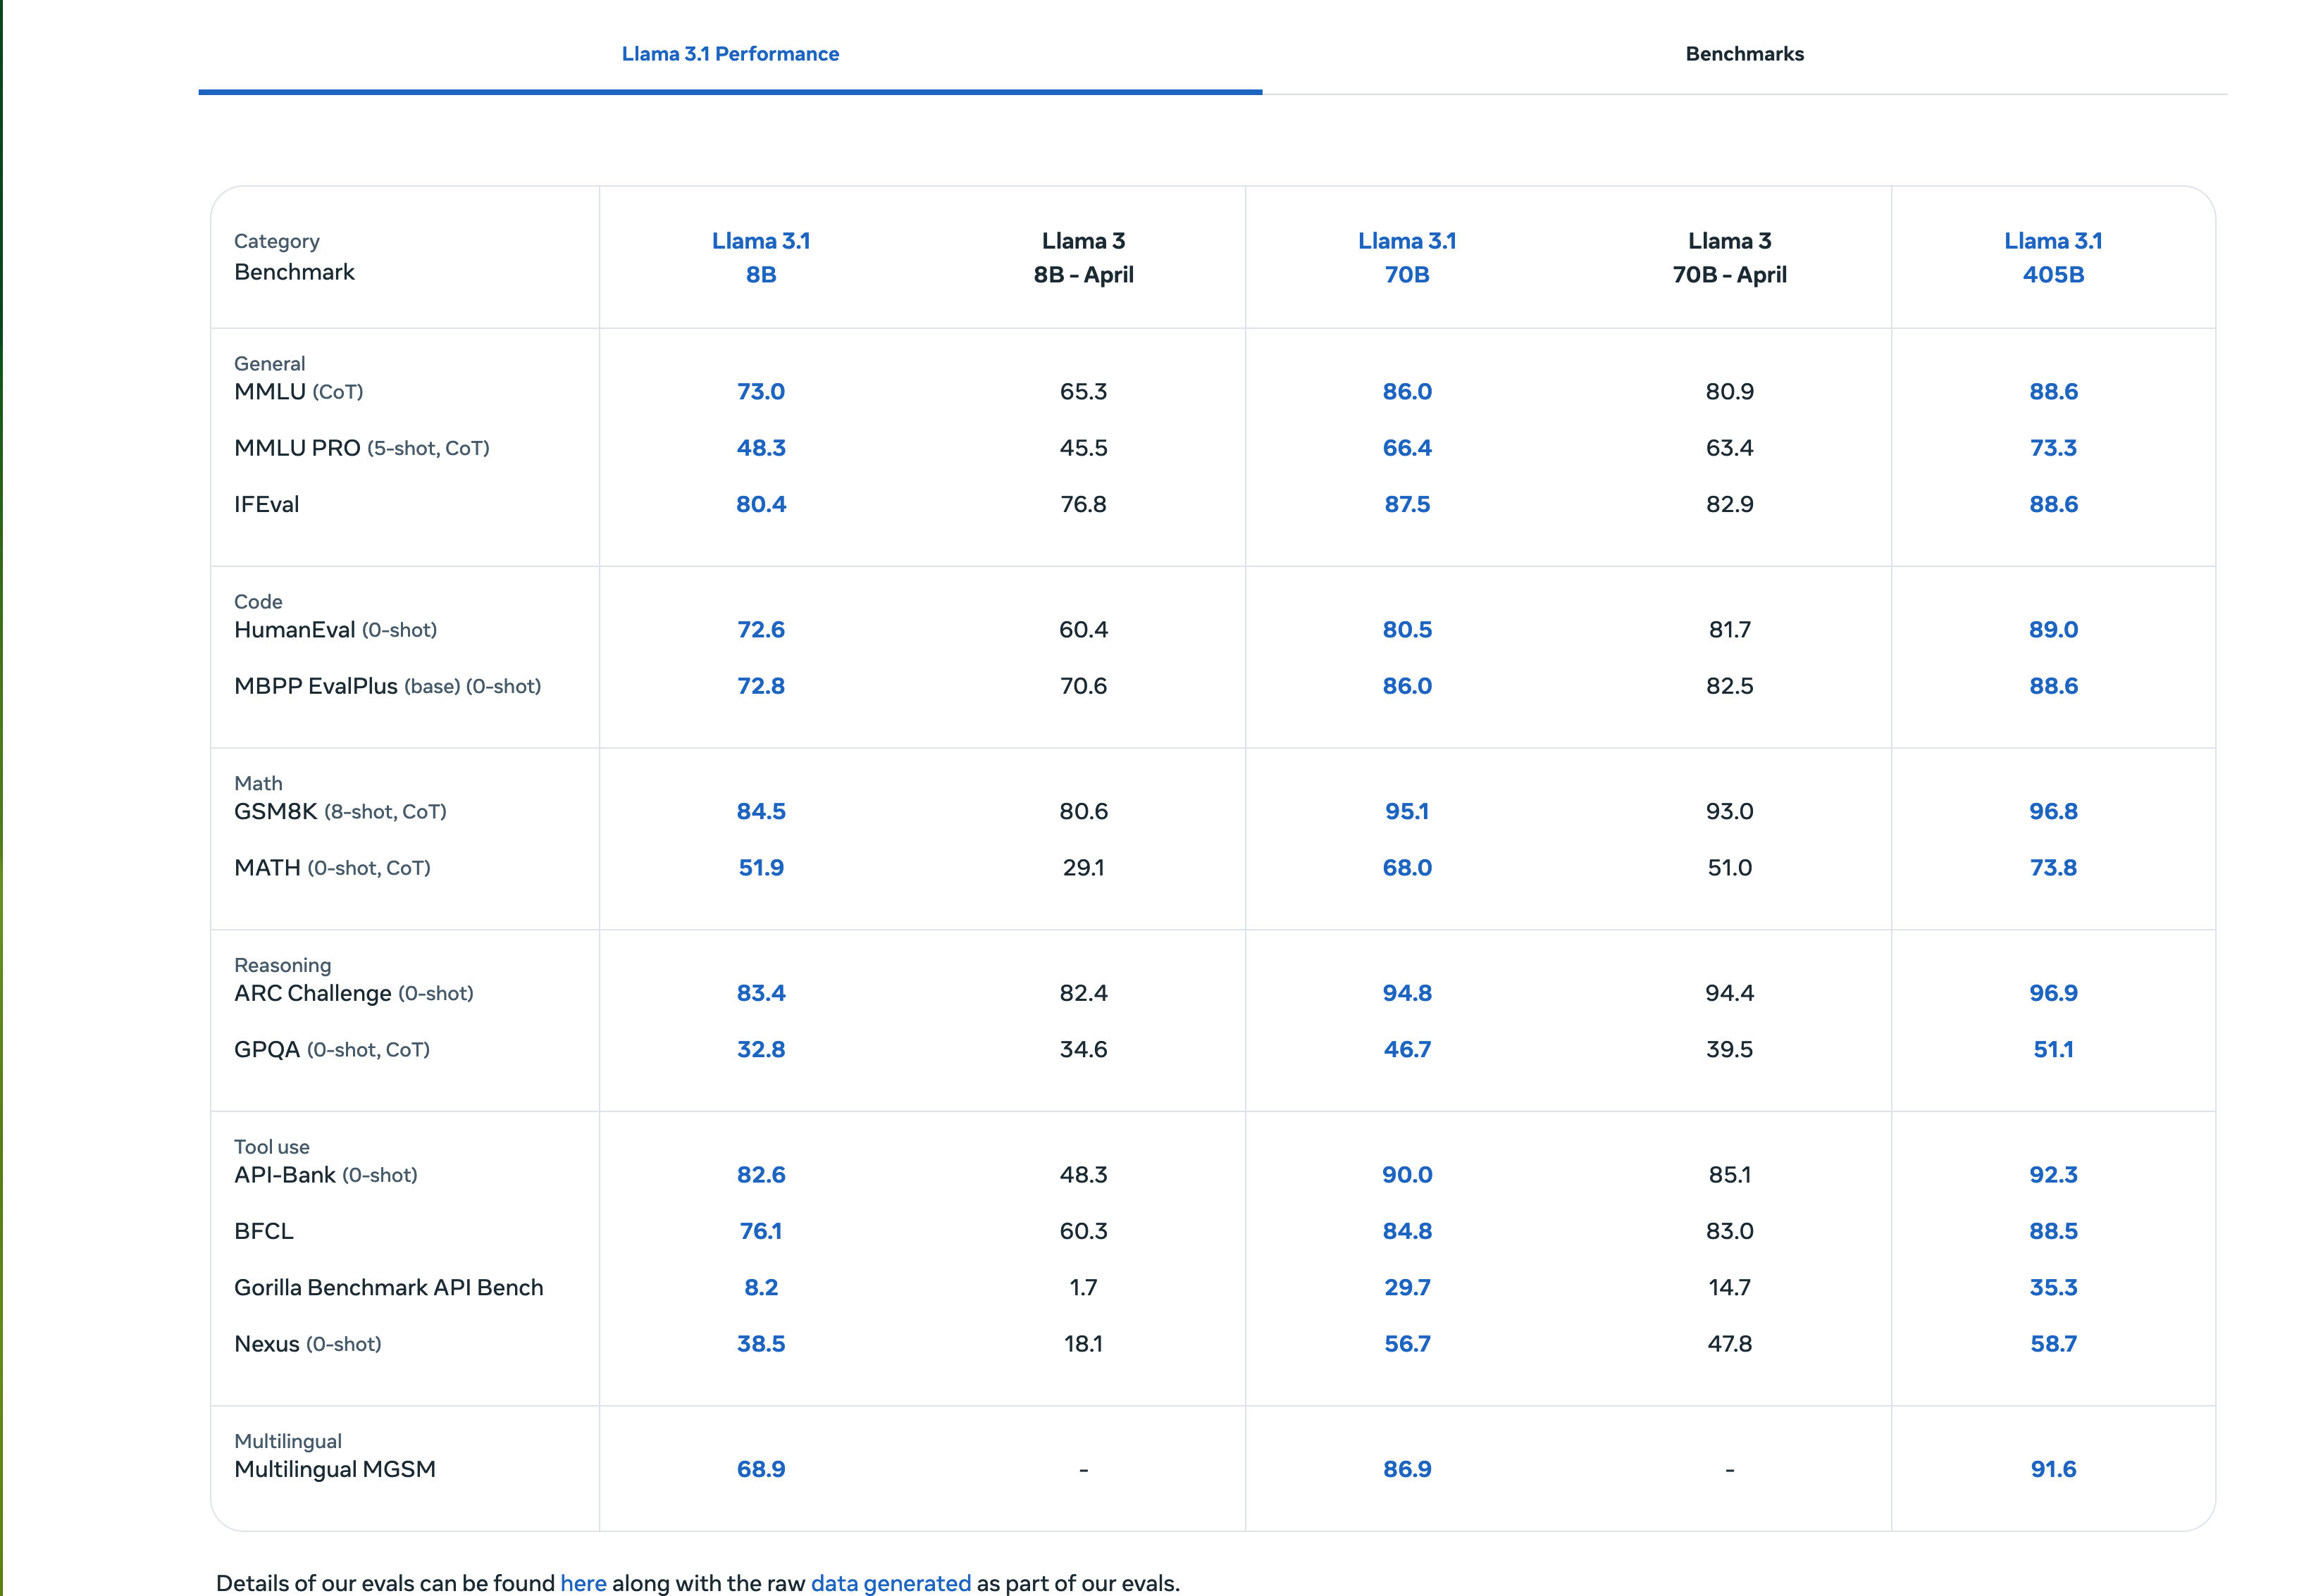This screenshot has height=1596, width=2311.
Task: Click the Tool use category heading
Action: click(x=271, y=1147)
